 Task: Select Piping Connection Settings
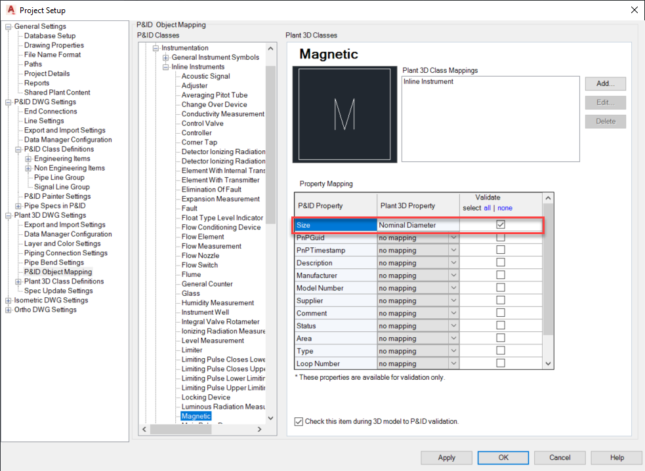[x=66, y=253]
